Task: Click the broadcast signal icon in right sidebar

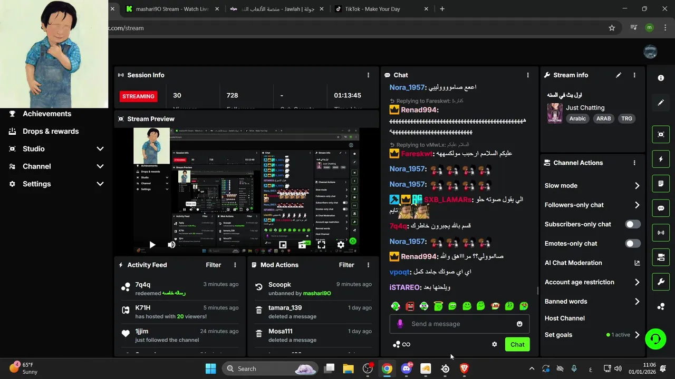Action: coord(661,233)
